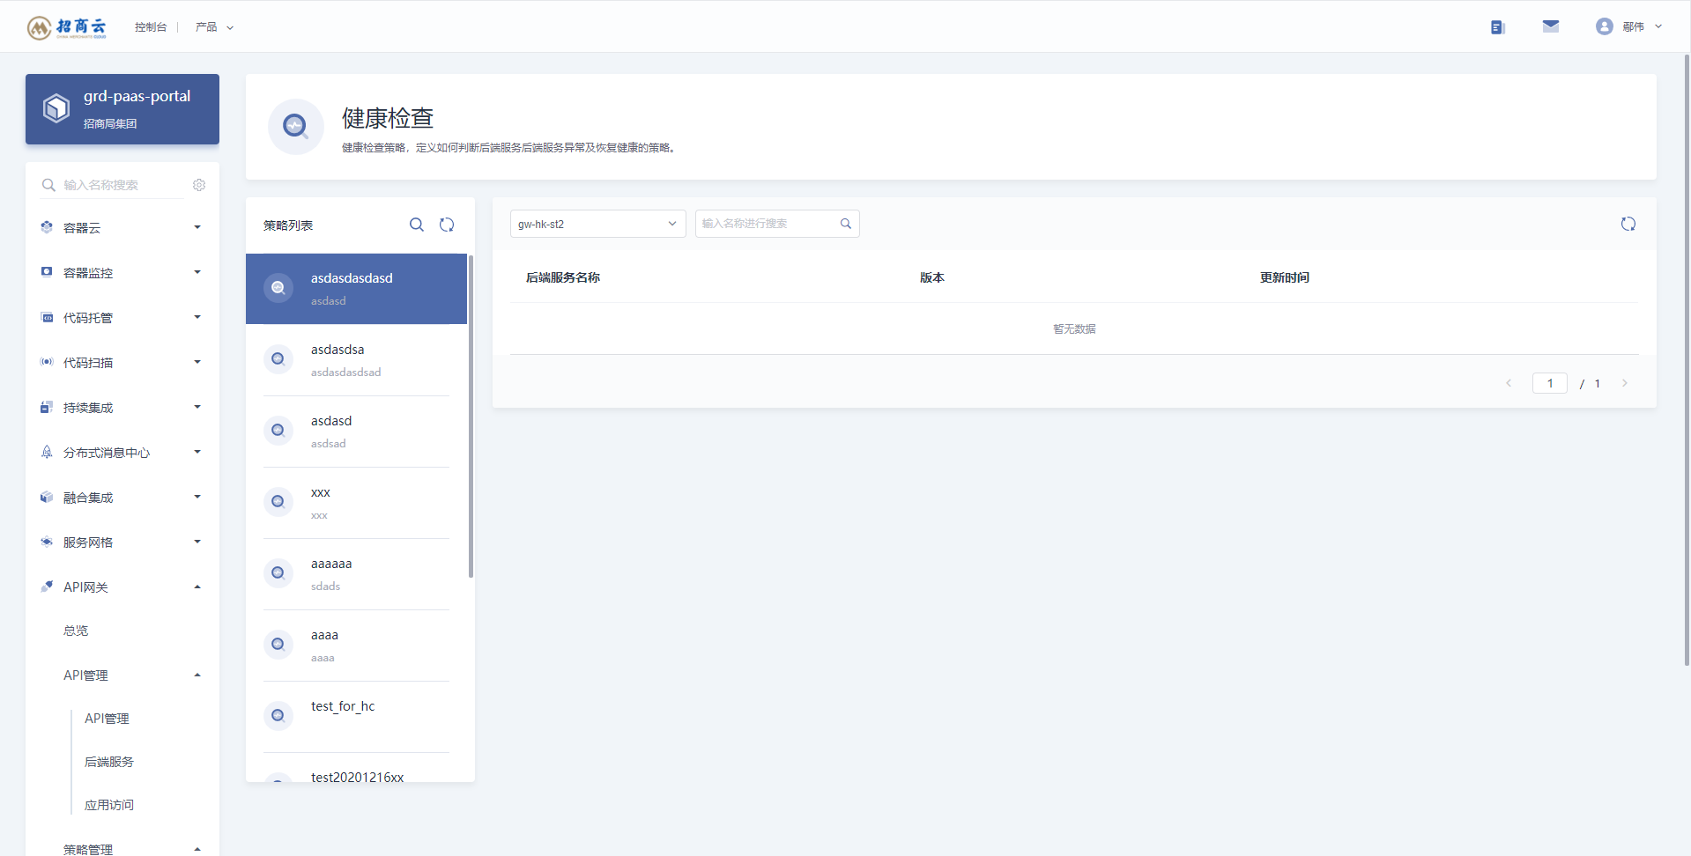Click the search icon in 策略列表 header

point(417,225)
